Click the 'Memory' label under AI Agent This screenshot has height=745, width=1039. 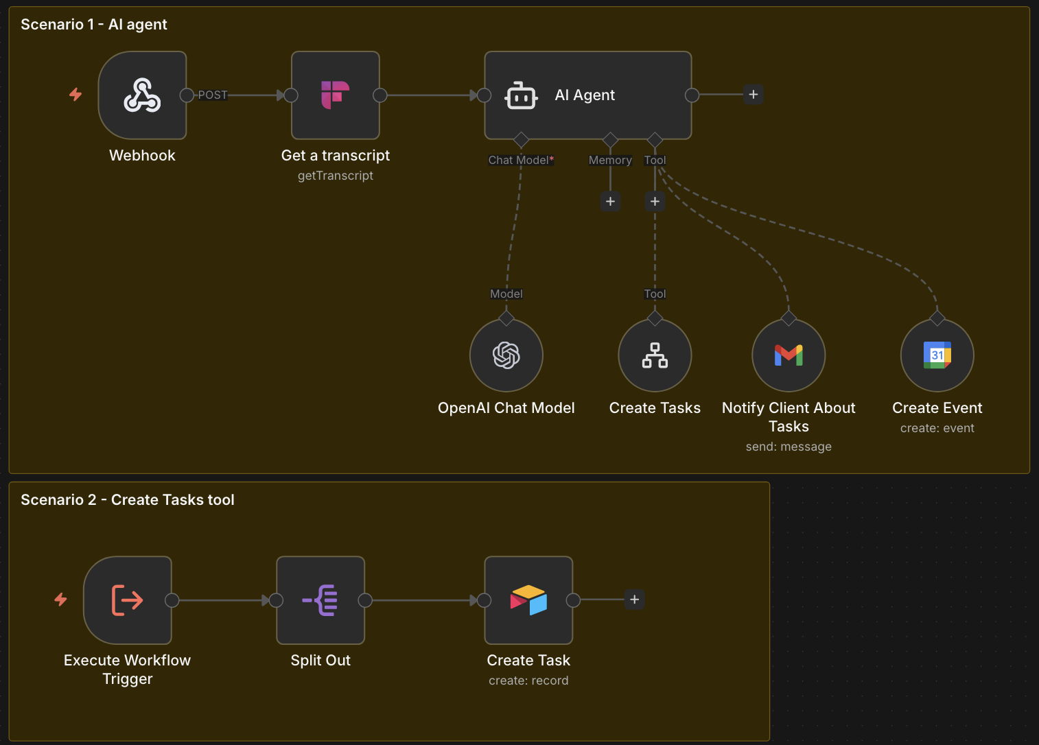[610, 160]
